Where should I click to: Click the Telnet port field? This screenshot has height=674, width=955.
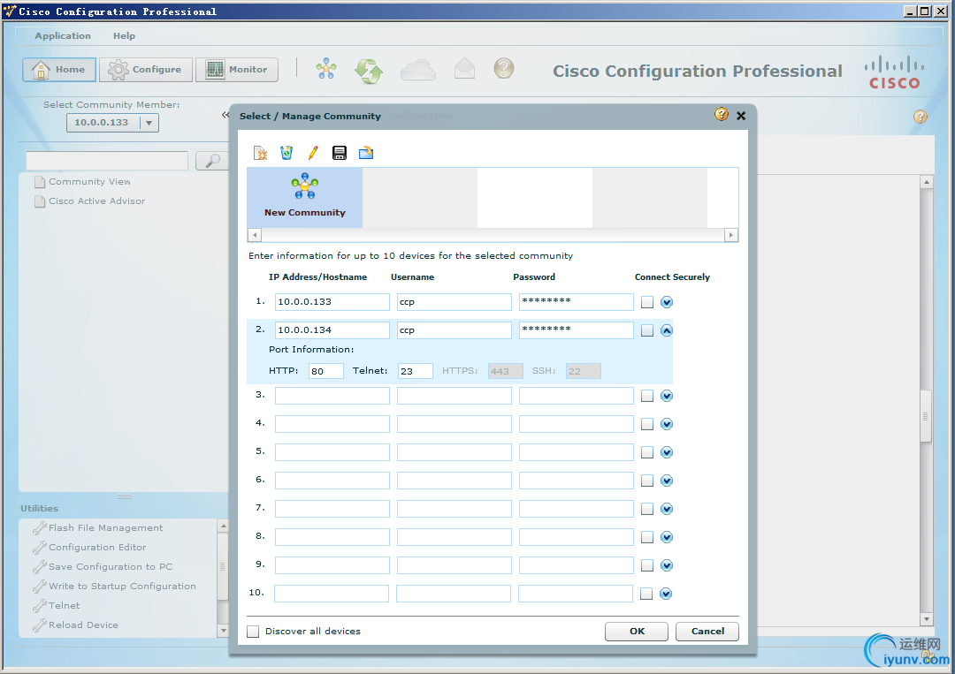[x=416, y=371]
